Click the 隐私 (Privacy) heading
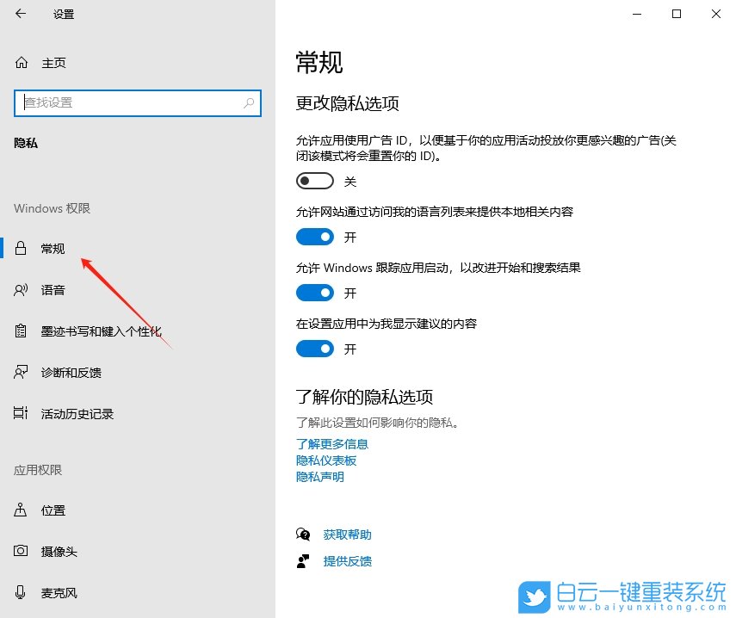 pyautogui.click(x=26, y=142)
